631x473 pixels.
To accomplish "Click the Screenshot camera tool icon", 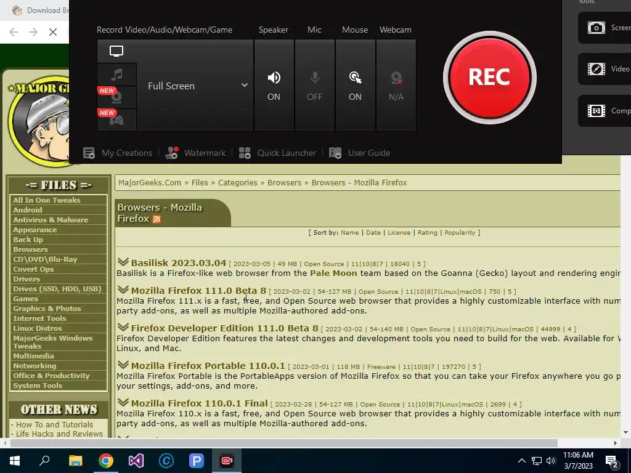I will [596, 28].
